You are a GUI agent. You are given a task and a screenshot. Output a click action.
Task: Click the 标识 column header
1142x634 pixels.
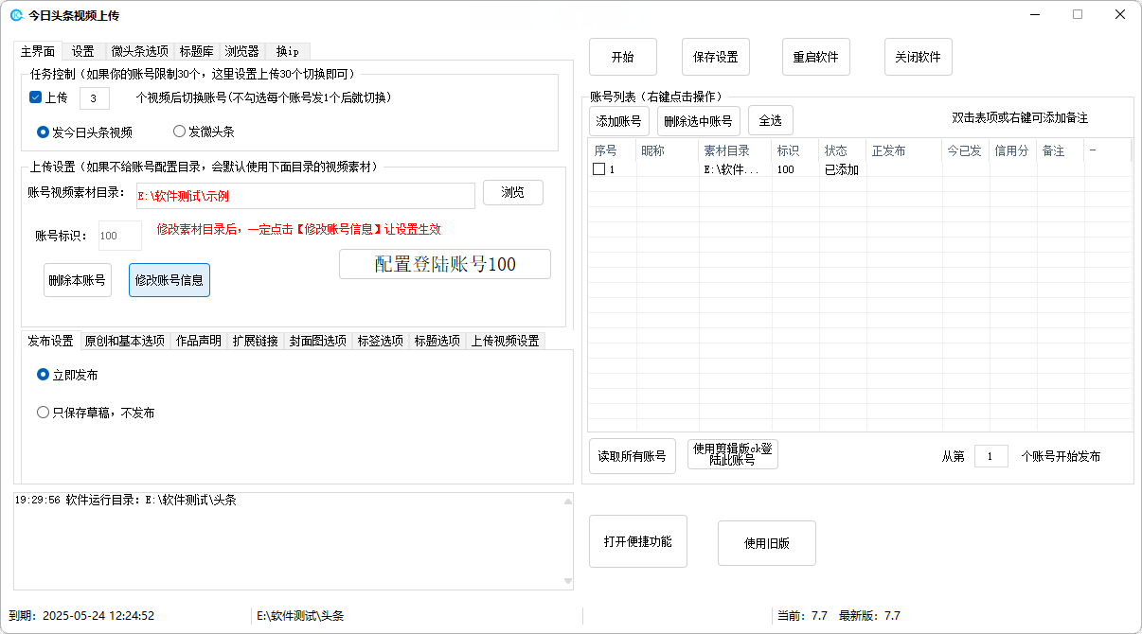click(796, 150)
